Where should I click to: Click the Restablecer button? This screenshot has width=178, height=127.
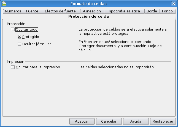(x=163, y=121)
